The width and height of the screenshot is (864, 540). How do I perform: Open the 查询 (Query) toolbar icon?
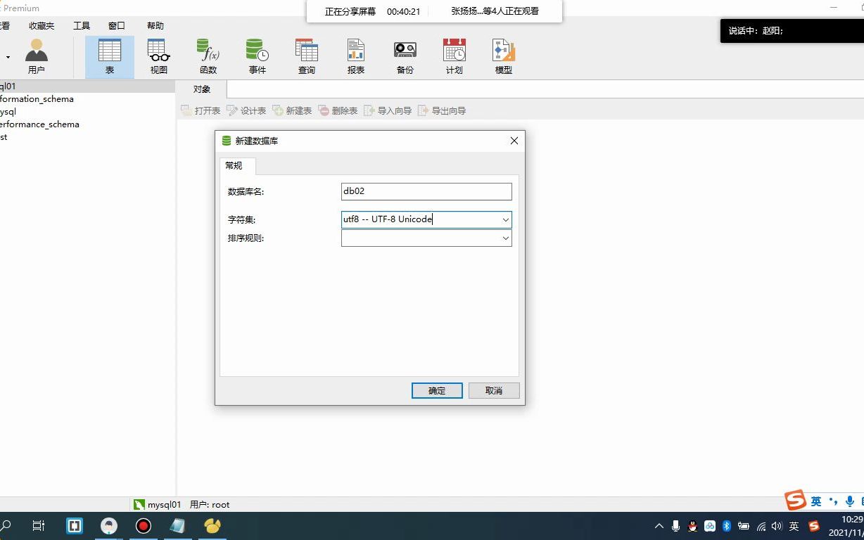pos(307,56)
